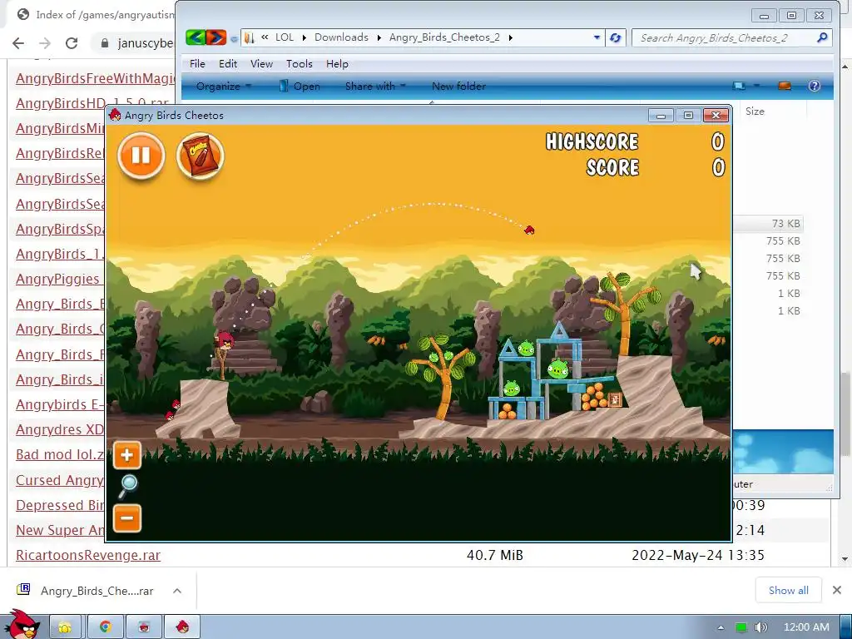Click the taskbar clock showing 12:00 AM
Image resolution: width=852 pixels, height=639 pixels.
coord(805,627)
